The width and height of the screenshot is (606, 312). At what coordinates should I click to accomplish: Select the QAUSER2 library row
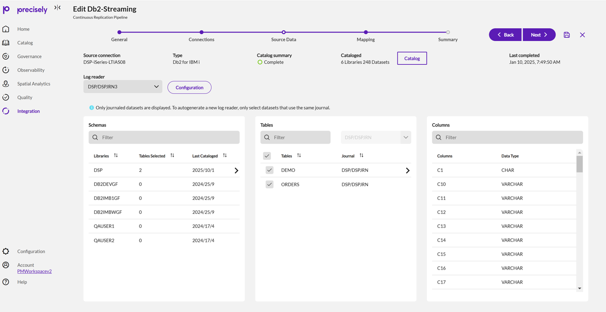click(x=164, y=241)
